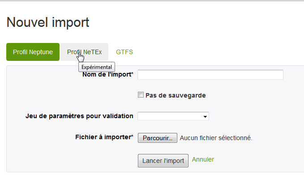304x192 pixels.
Task: Click the Jeu de paramètres pour validation label
Action: click(x=80, y=116)
